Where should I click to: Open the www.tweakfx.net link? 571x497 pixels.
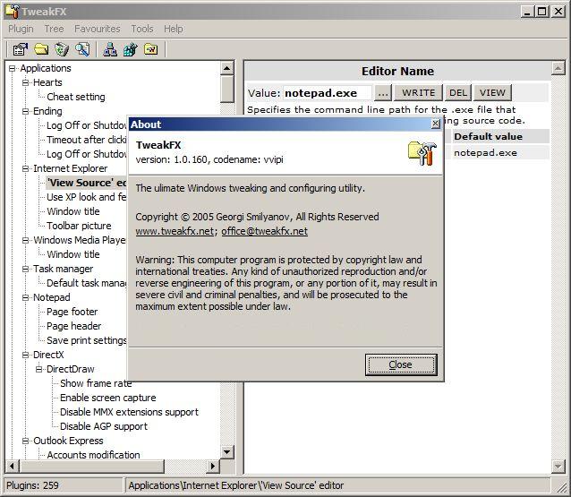pyautogui.click(x=175, y=231)
